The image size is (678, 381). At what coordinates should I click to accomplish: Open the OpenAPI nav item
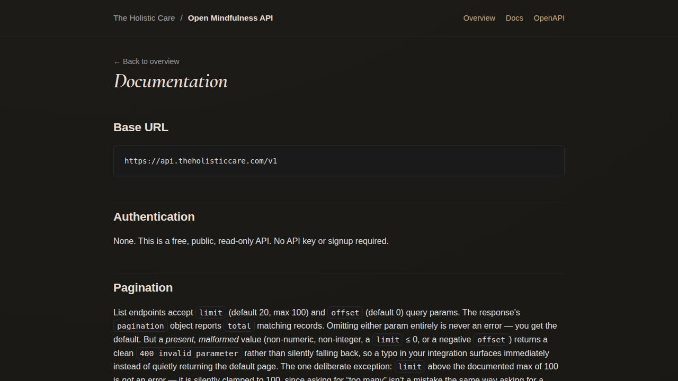[x=549, y=18]
